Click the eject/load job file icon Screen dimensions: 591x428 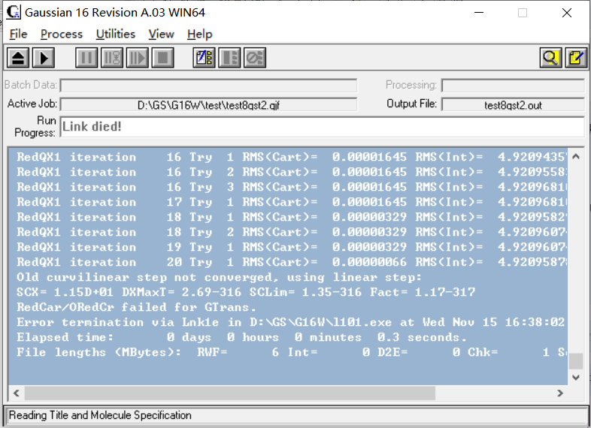coord(18,58)
